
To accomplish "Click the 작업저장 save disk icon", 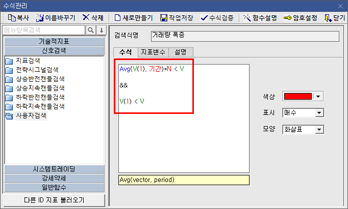I will pos(164,18).
